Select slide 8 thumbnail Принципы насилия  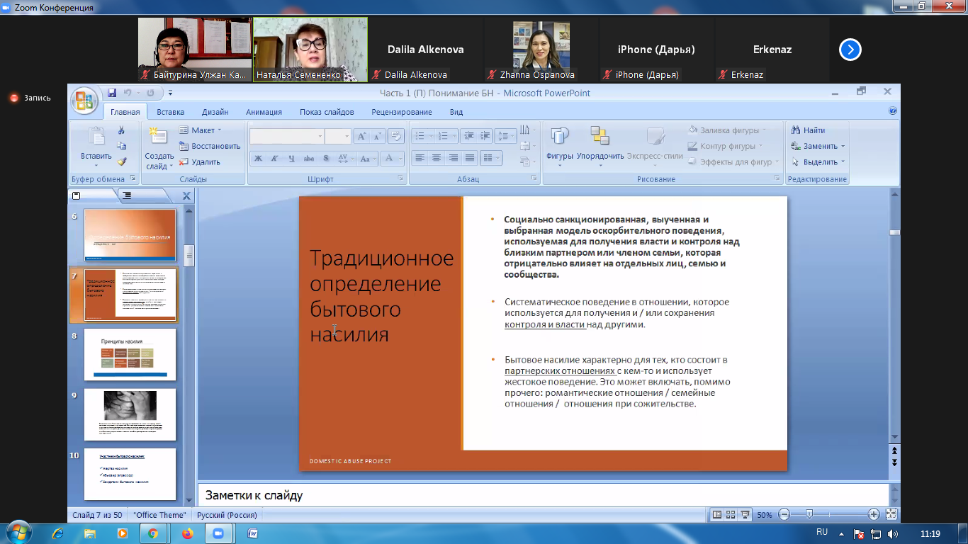130,354
